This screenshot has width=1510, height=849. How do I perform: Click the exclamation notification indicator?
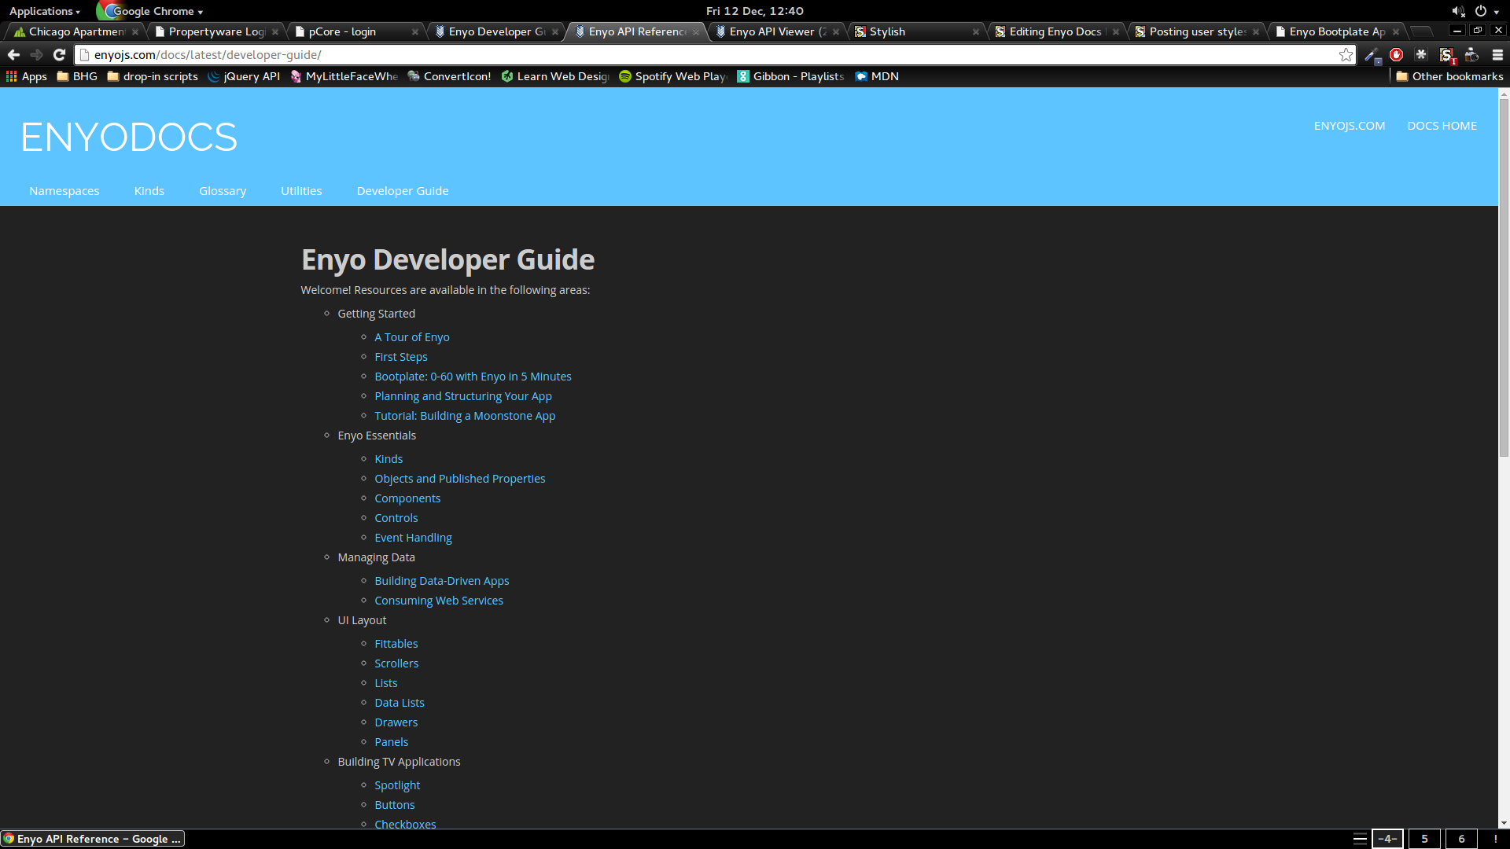click(1495, 839)
